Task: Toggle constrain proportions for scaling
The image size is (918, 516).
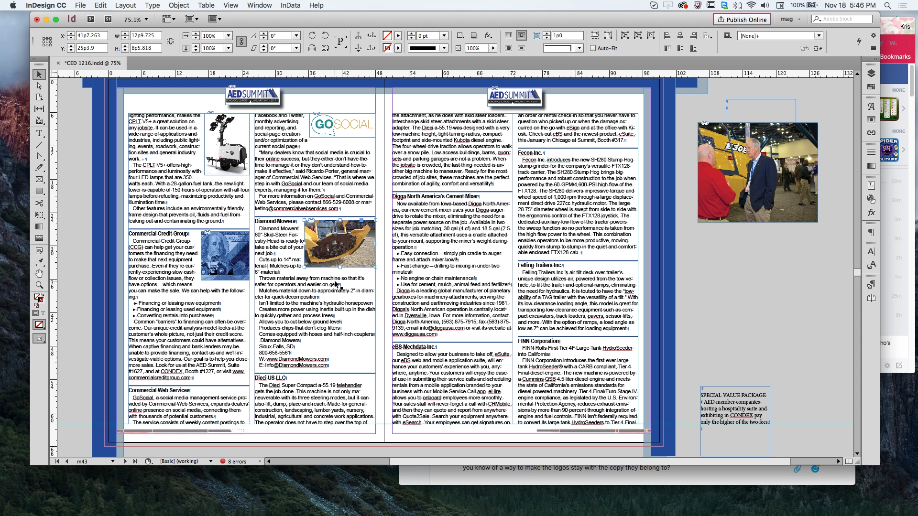Action: (x=241, y=42)
